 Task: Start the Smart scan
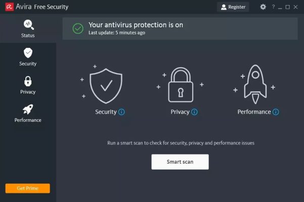[180, 162]
